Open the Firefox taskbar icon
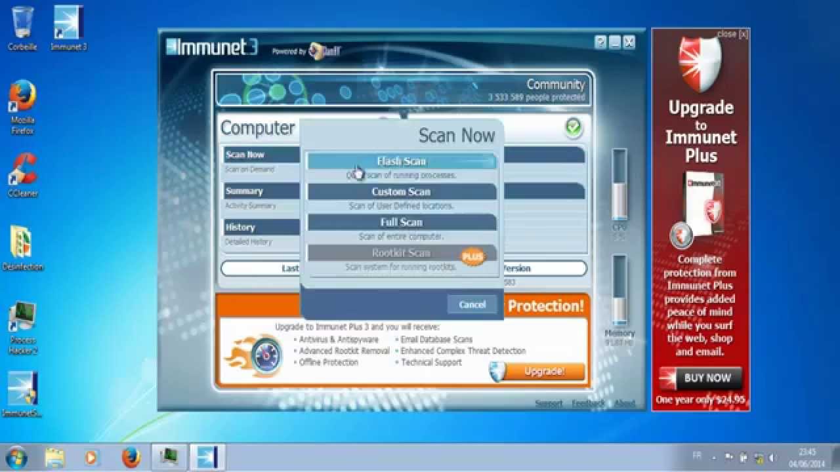 pos(131,457)
